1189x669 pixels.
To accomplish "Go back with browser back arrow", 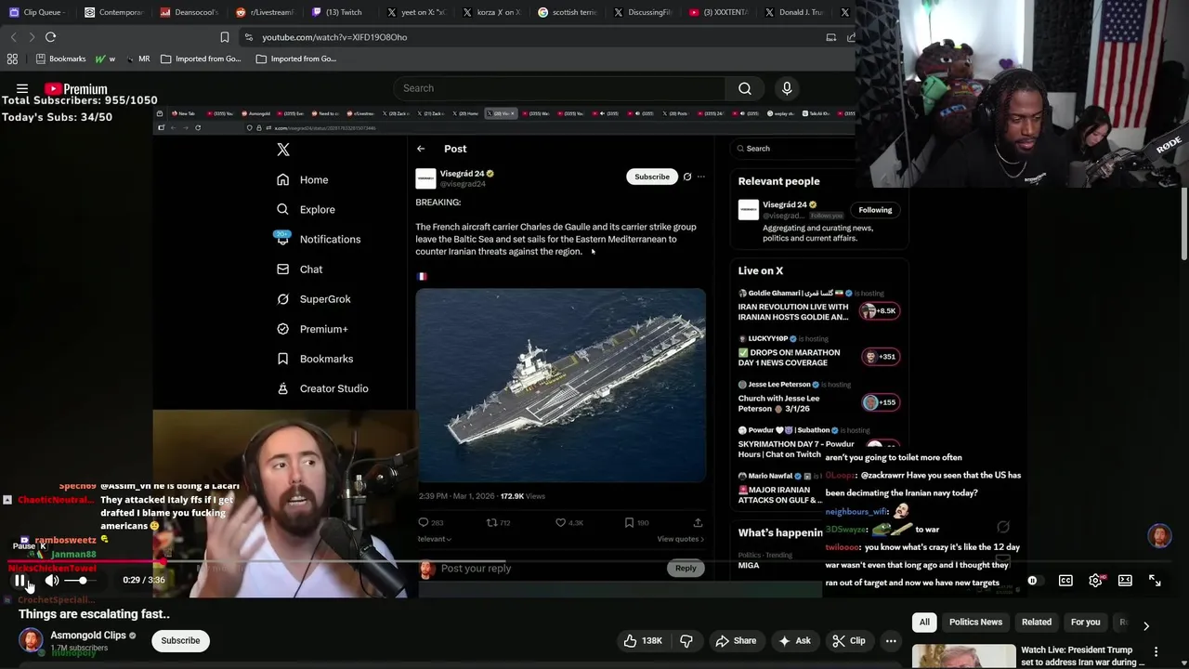I will pos(13,37).
